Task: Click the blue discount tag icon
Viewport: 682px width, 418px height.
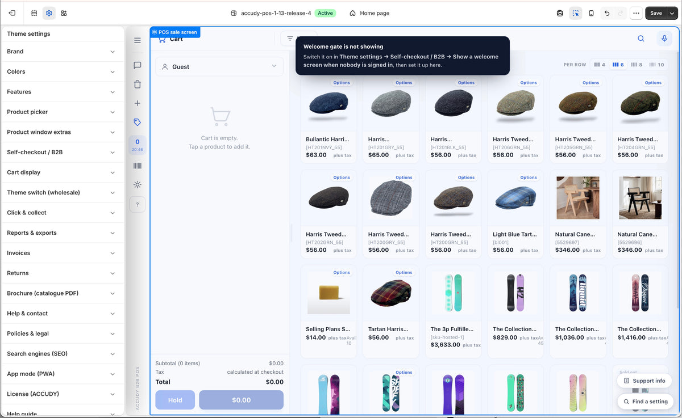Action: [x=138, y=122]
